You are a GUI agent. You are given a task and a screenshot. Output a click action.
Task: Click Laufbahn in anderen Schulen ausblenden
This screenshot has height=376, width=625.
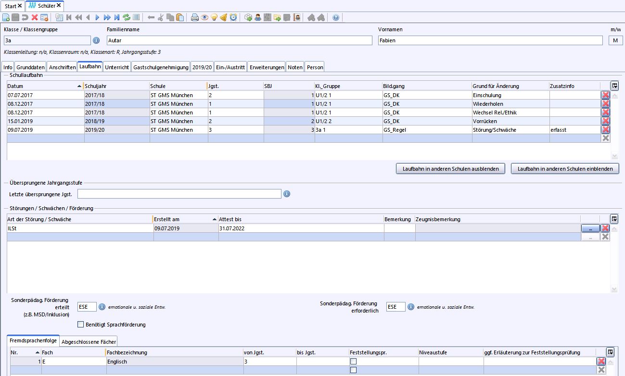[x=450, y=169]
